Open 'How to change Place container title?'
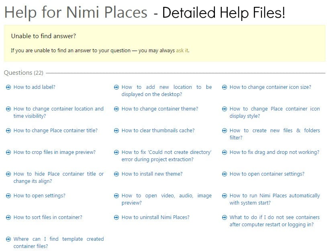The width and height of the screenshot is (327, 252). (x=55, y=131)
